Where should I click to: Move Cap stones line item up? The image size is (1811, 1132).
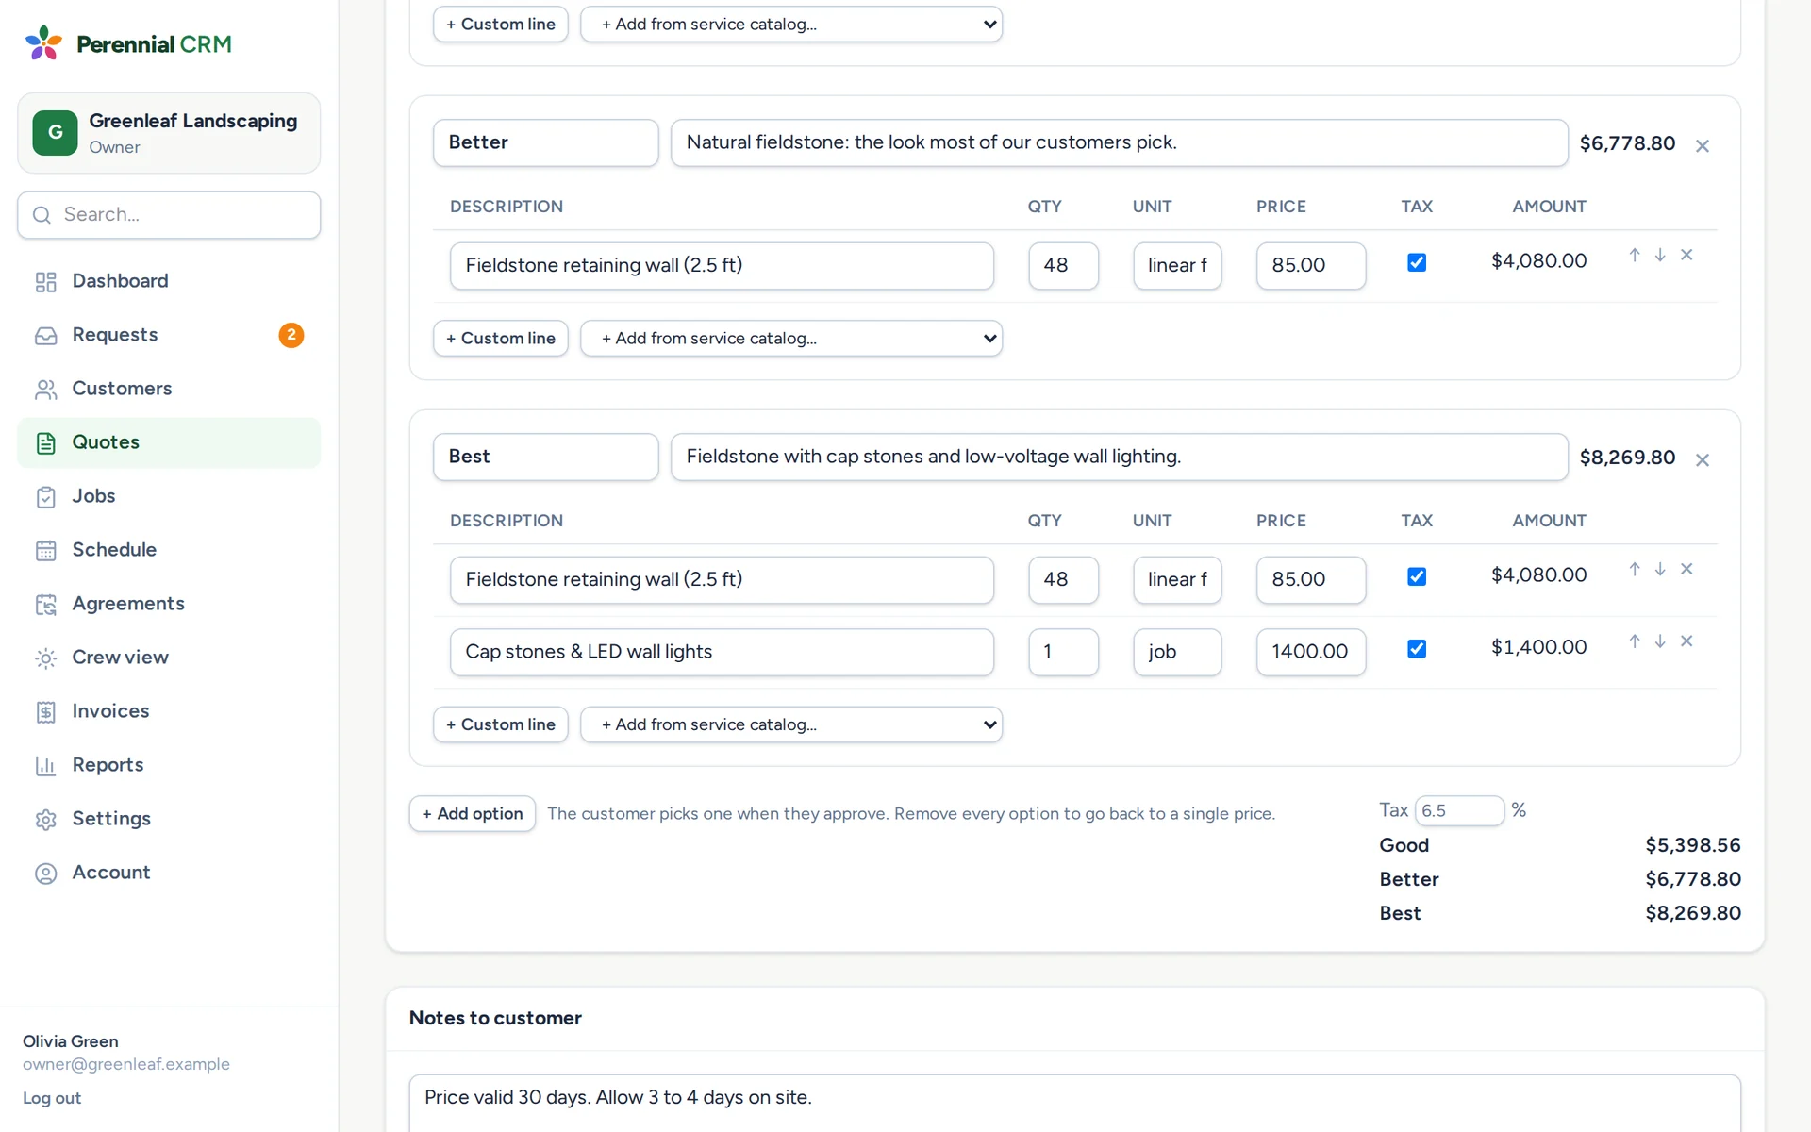point(1635,641)
